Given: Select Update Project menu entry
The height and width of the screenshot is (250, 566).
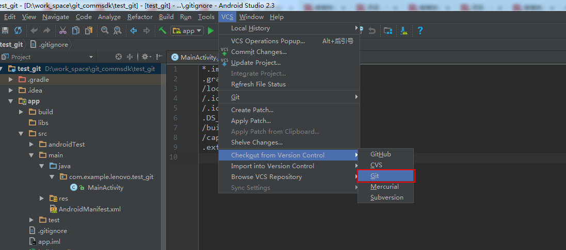Looking at the screenshot, I should click(289, 63).
